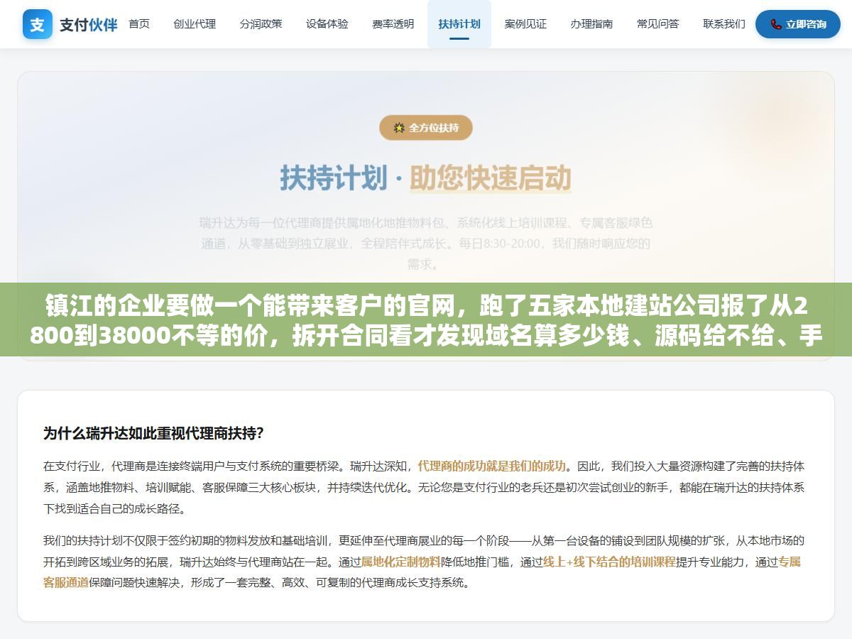852x639 pixels.
Task: Open the 创业代理 menu item
Action: (x=195, y=24)
